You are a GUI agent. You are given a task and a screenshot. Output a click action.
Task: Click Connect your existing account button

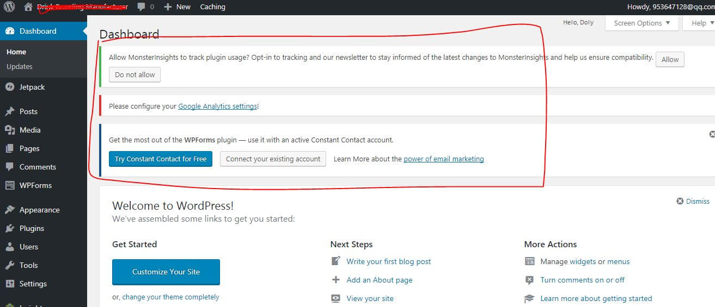(x=273, y=159)
